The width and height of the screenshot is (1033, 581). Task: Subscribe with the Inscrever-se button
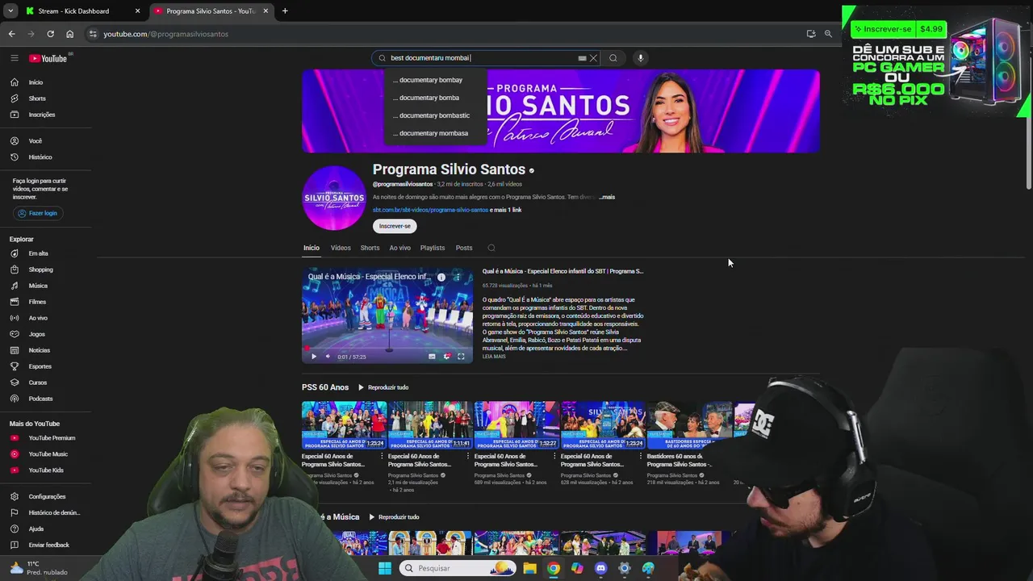tap(395, 226)
